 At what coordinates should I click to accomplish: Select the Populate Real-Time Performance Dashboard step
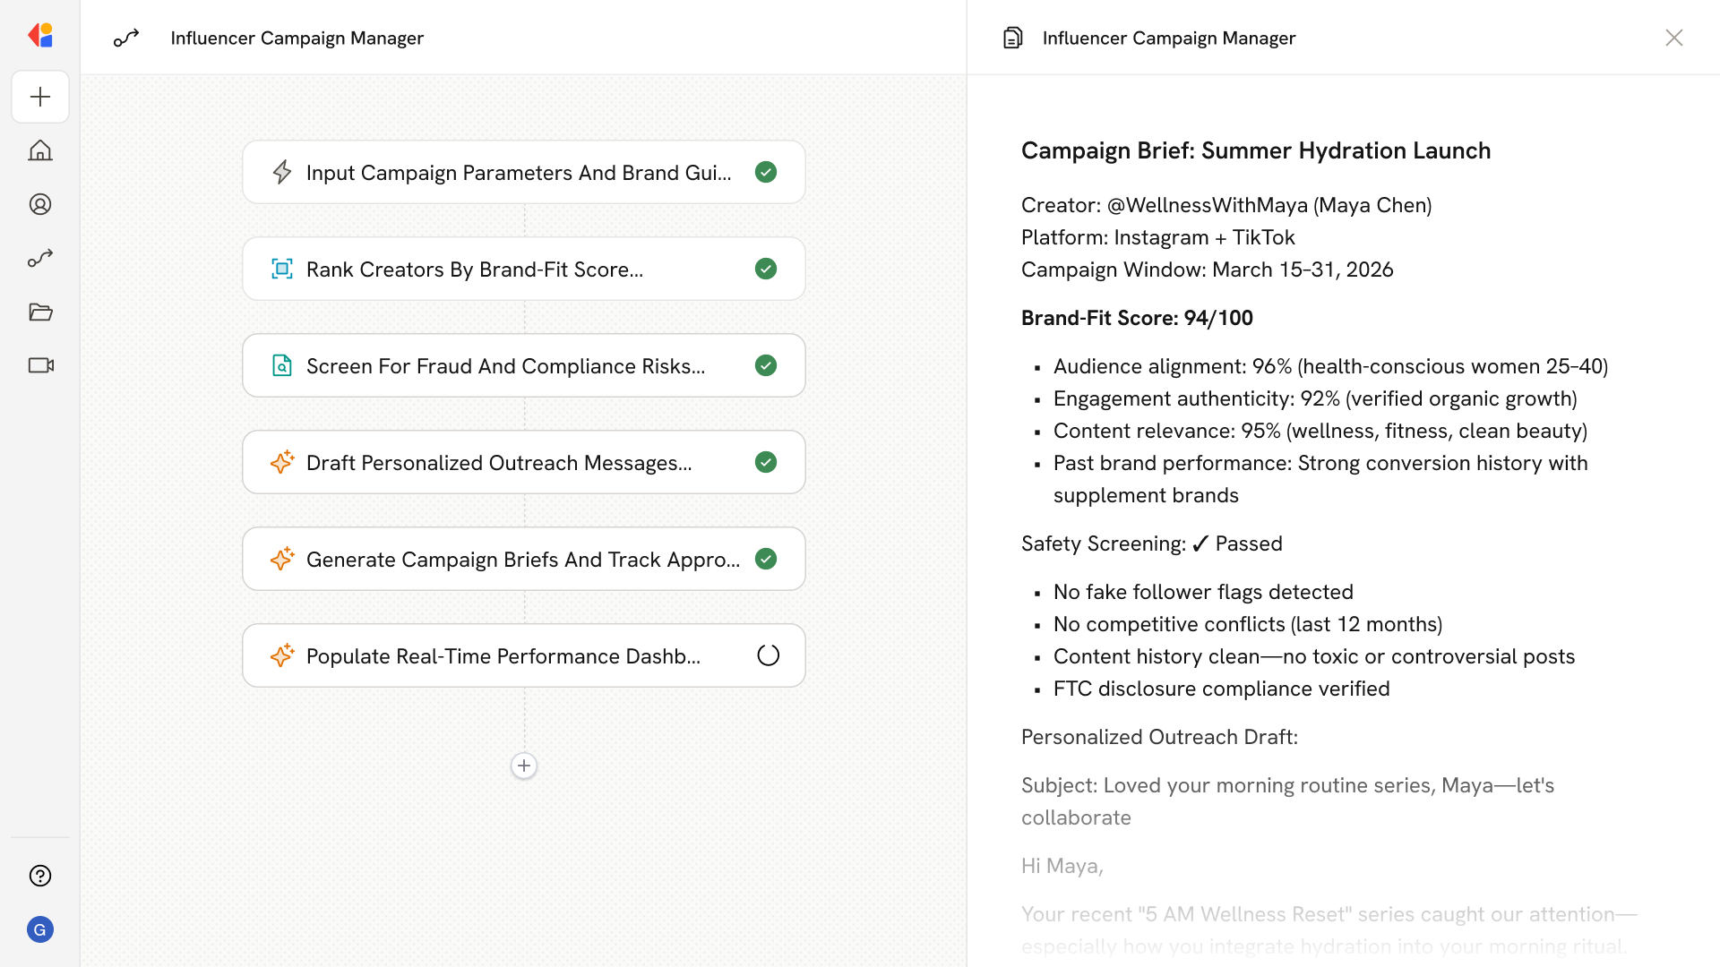[x=503, y=656]
